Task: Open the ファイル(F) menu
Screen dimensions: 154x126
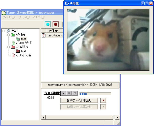Action: [x=9, y=17]
